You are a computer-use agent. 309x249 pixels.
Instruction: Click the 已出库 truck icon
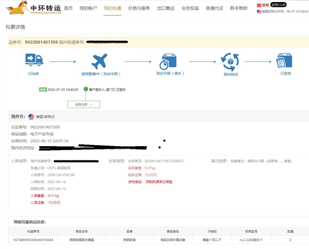[x=34, y=60]
